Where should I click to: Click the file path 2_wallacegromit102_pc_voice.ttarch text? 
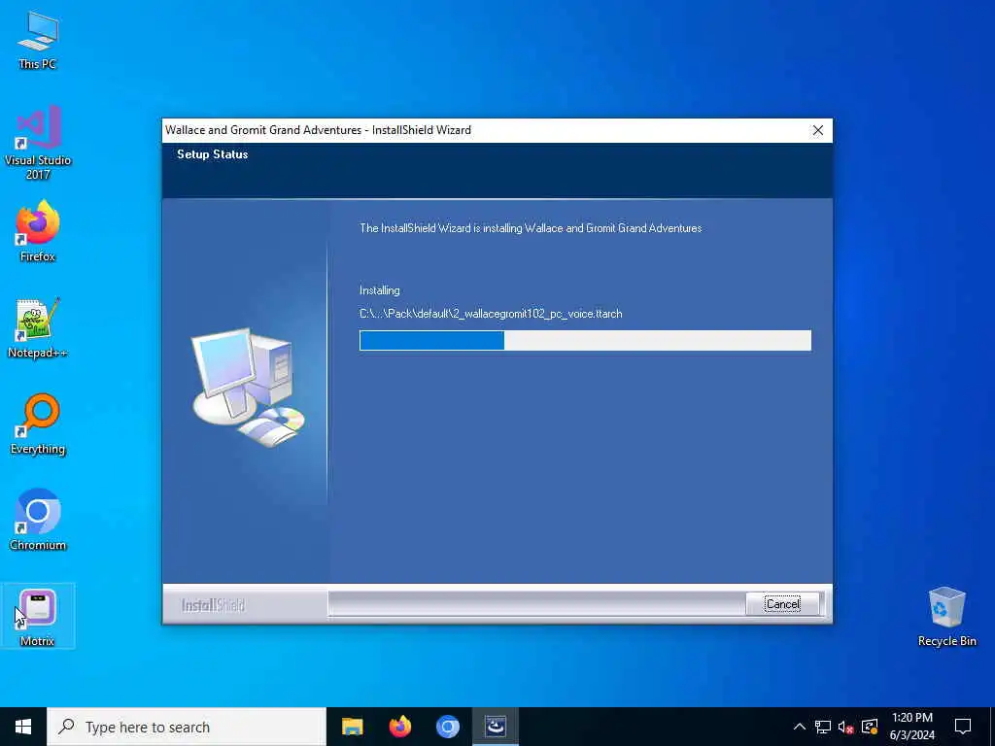tap(491, 314)
